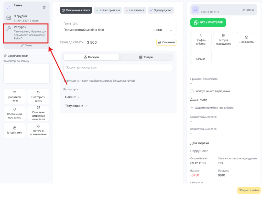Open Історія відвідувань visit history

(223, 39)
